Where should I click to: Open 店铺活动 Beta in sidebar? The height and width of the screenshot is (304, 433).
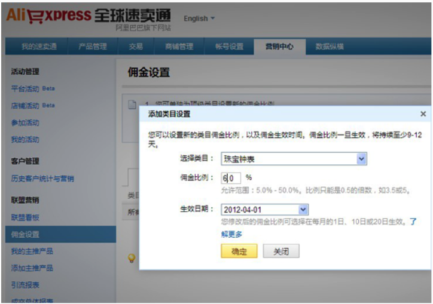pos(33,105)
